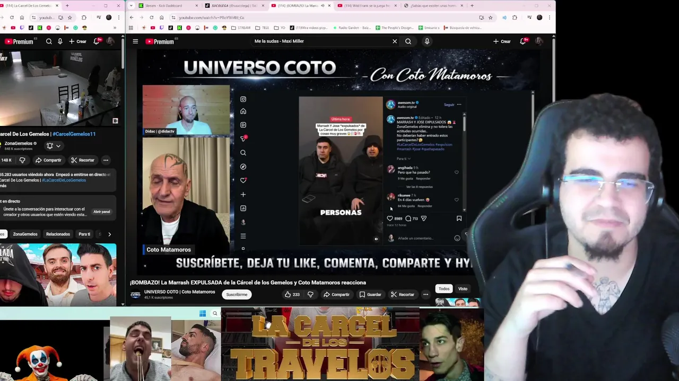Share the Universo Coto video via Compartir
This screenshot has height=381, width=679.
coord(336,294)
